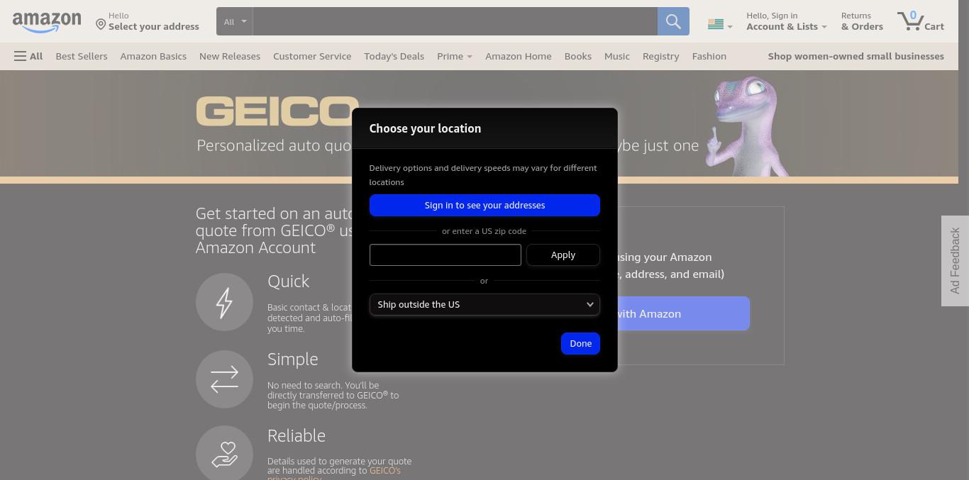
Task: Click Shop women-owned small businesses
Action: (x=856, y=56)
